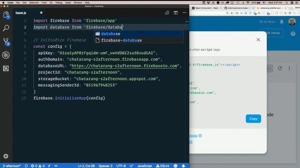The height and width of the screenshot is (168, 300).
Task: Click the feedback smiley in status bar
Action: click(x=175, y=166)
